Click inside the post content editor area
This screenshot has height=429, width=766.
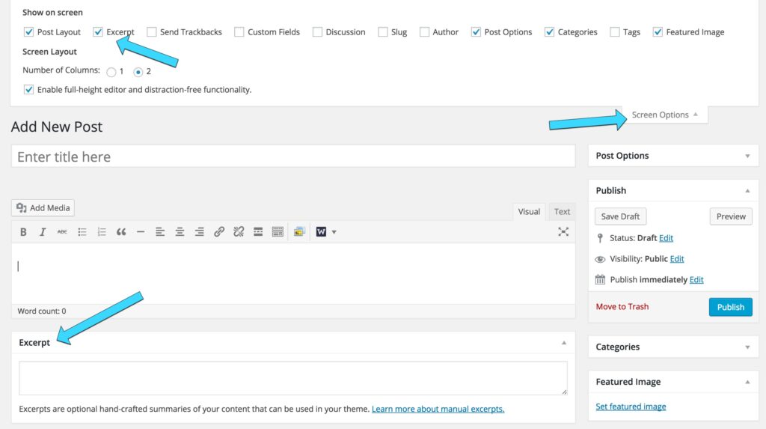293,274
